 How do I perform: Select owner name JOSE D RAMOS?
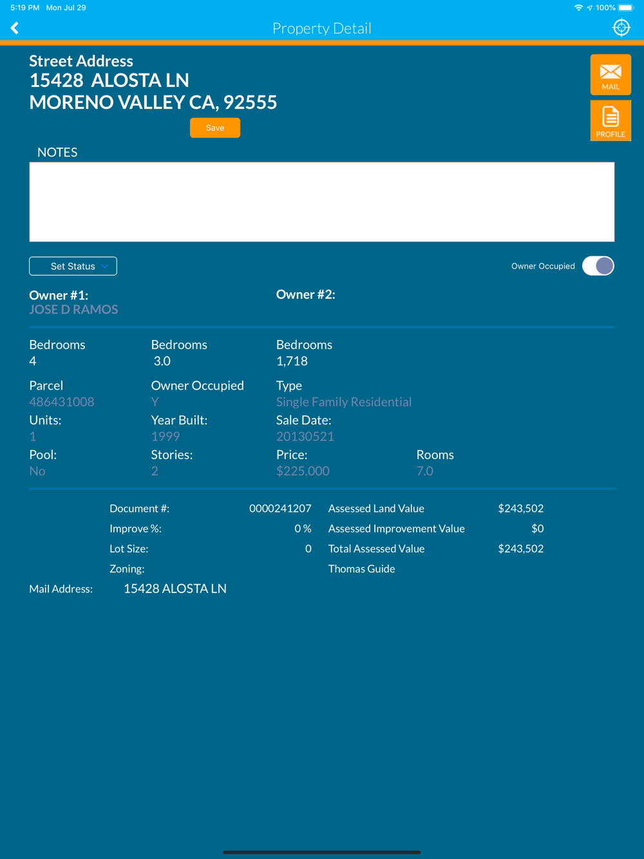pos(73,310)
